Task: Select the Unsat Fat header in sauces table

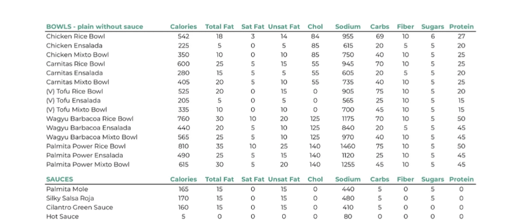Action: [284, 179]
